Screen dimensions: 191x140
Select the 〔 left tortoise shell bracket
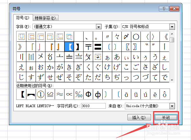(x=107, y=47)
